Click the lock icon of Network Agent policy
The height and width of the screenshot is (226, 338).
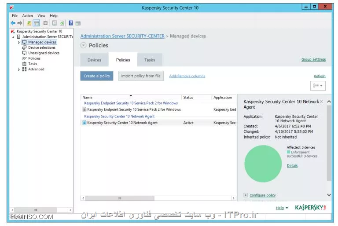tap(84, 122)
